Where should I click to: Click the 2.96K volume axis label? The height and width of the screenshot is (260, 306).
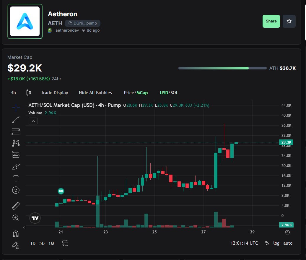click(x=286, y=225)
